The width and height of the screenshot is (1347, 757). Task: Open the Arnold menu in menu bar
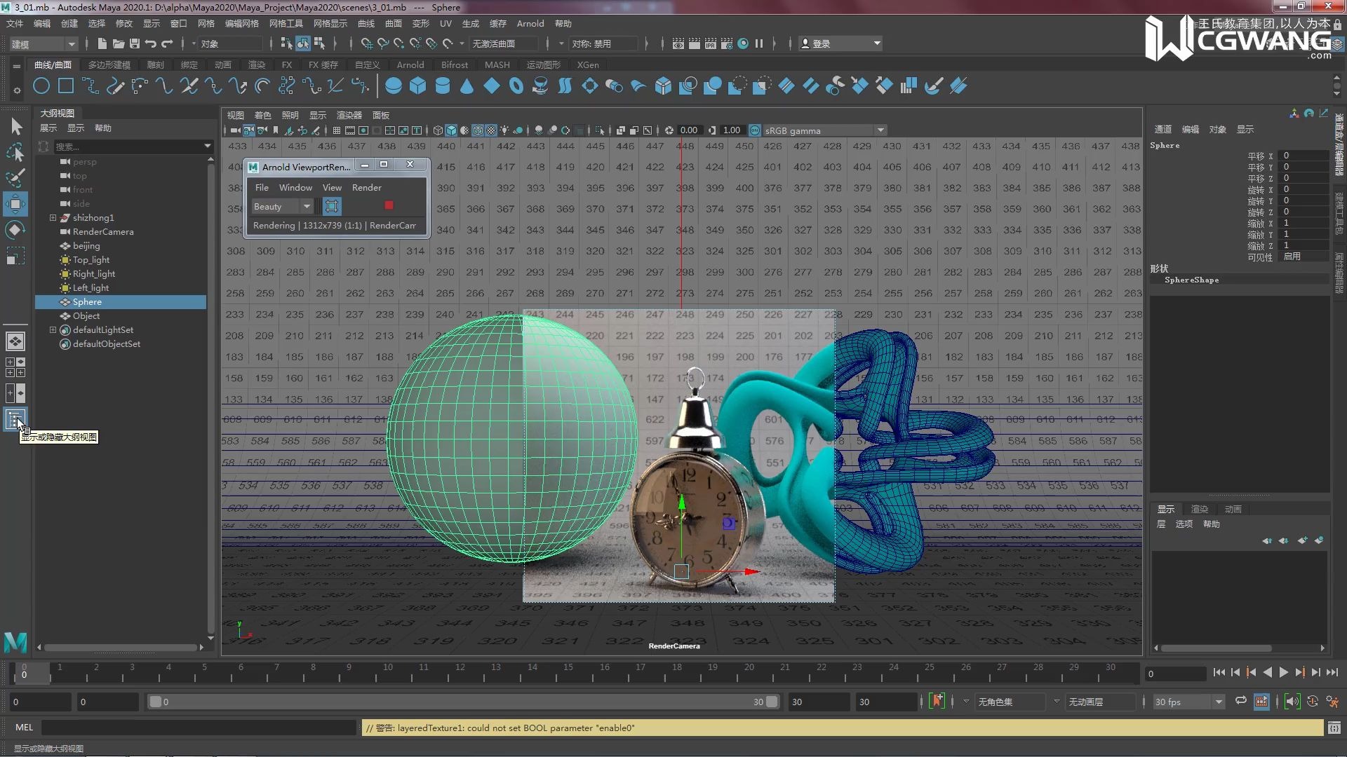(x=530, y=23)
